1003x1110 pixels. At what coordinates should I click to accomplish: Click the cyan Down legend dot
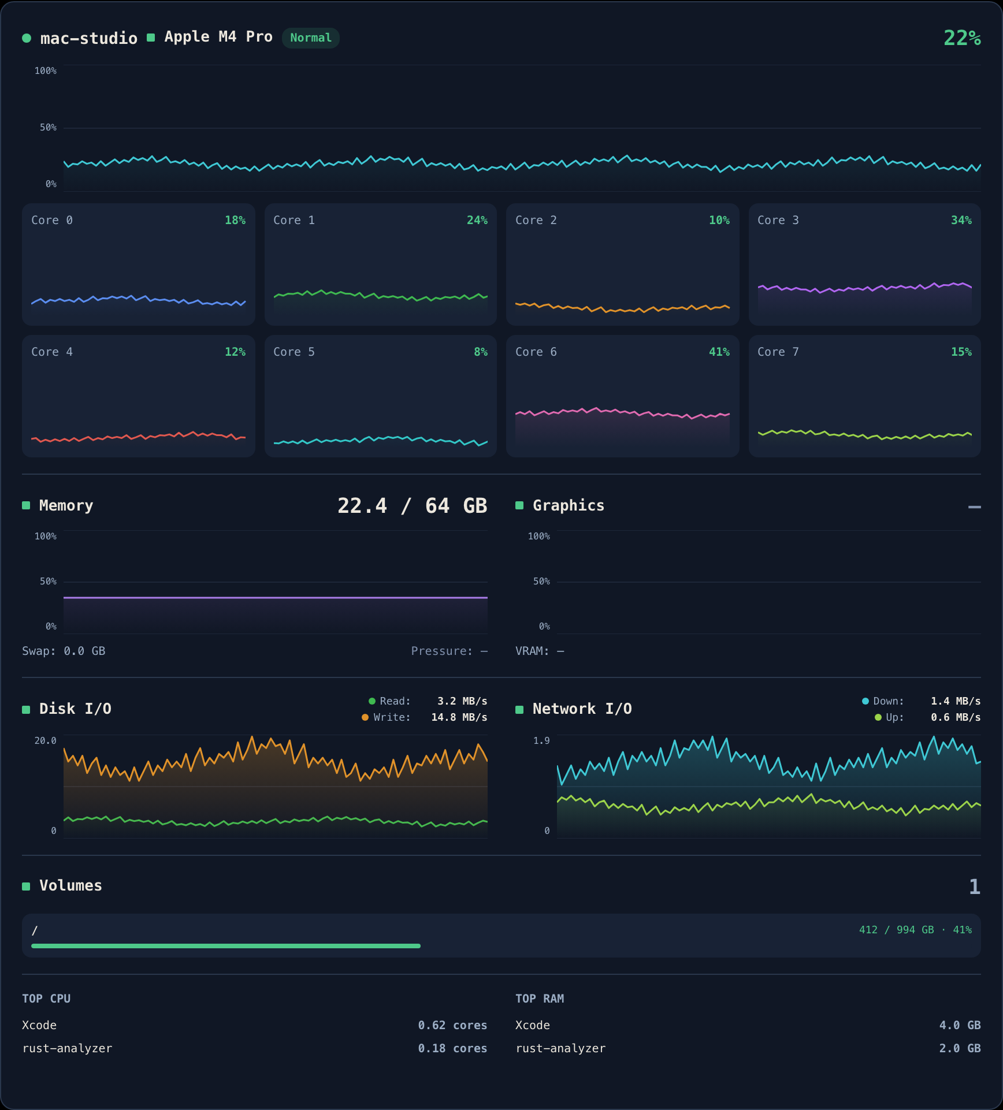865,701
